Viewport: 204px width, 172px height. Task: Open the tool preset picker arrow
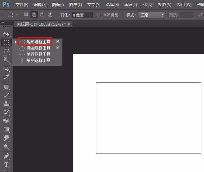click(x=17, y=15)
